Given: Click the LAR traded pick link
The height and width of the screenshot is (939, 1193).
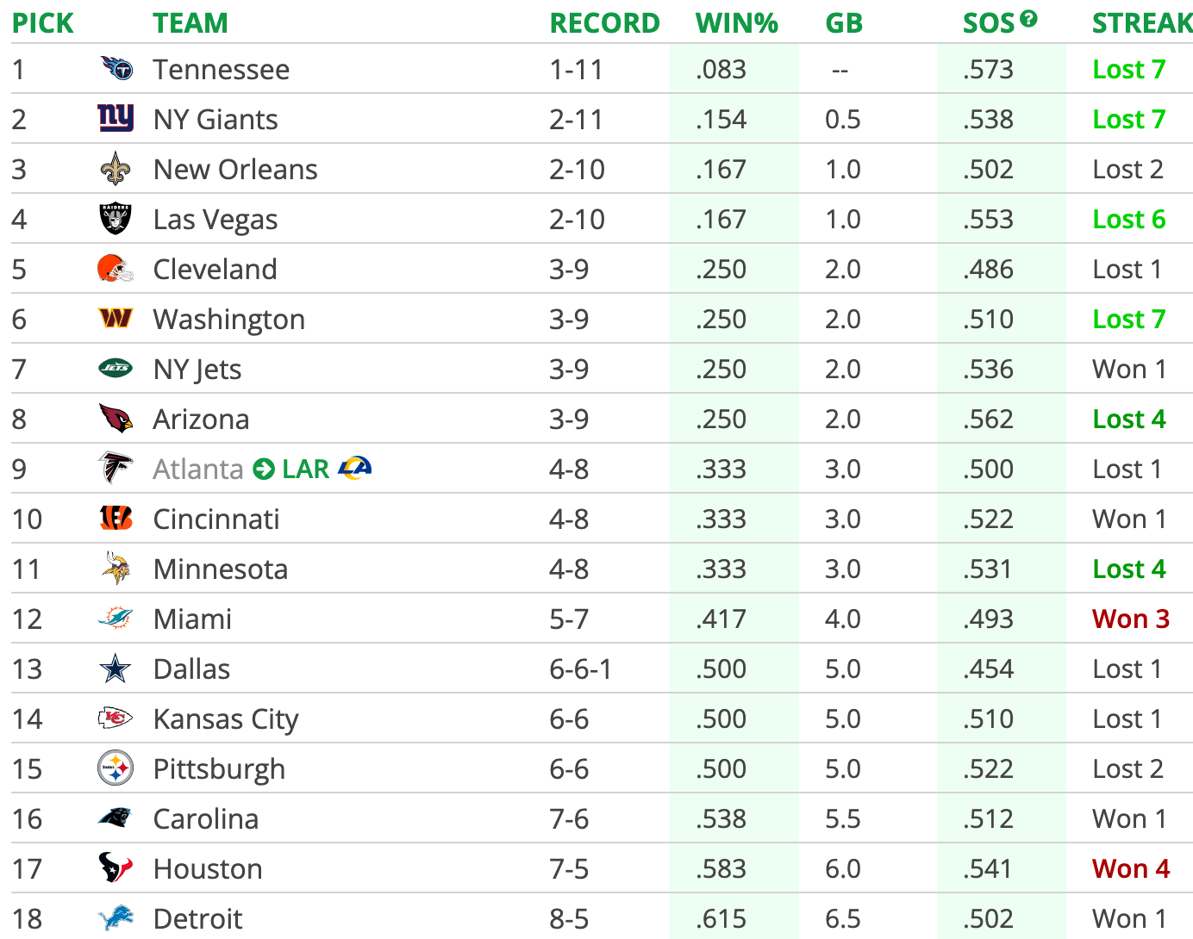Looking at the screenshot, I should (x=305, y=469).
